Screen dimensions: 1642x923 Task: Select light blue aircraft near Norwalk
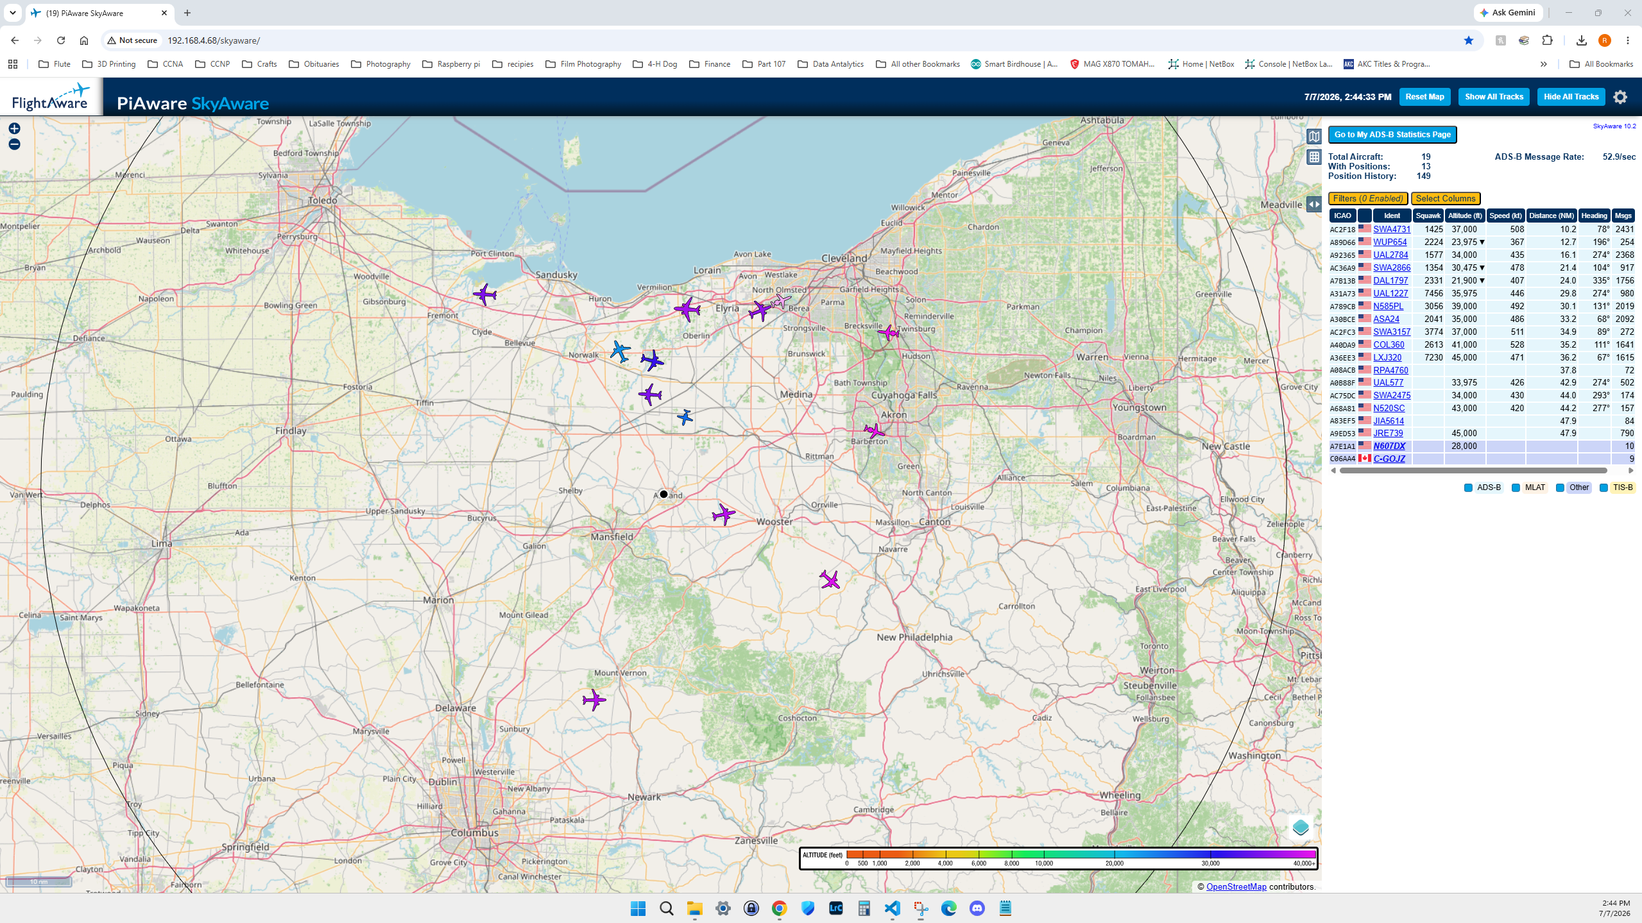coord(620,351)
